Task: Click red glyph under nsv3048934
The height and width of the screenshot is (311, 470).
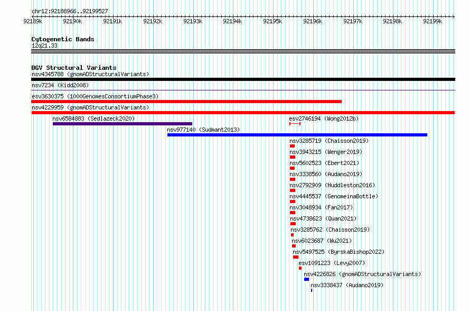Action: coord(293,213)
